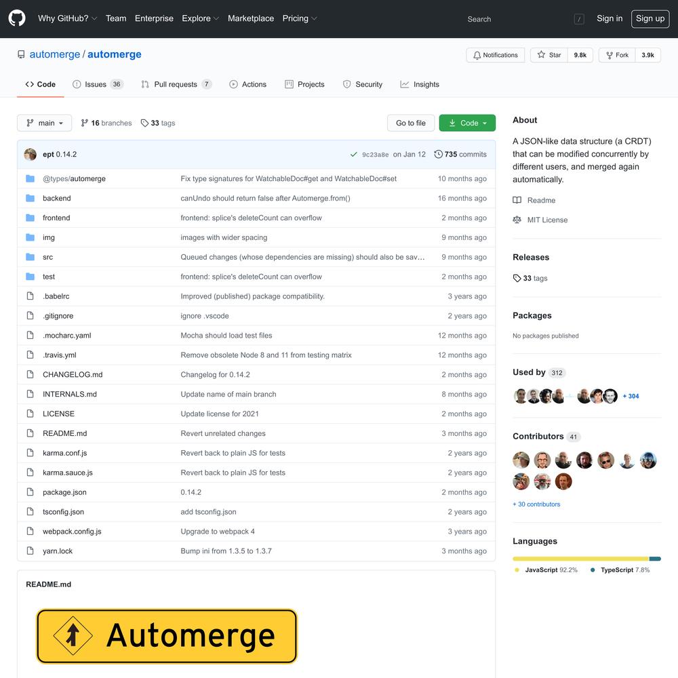The height and width of the screenshot is (678, 678).
Task: Open the green Code dropdown
Action: click(x=467, y=123)
